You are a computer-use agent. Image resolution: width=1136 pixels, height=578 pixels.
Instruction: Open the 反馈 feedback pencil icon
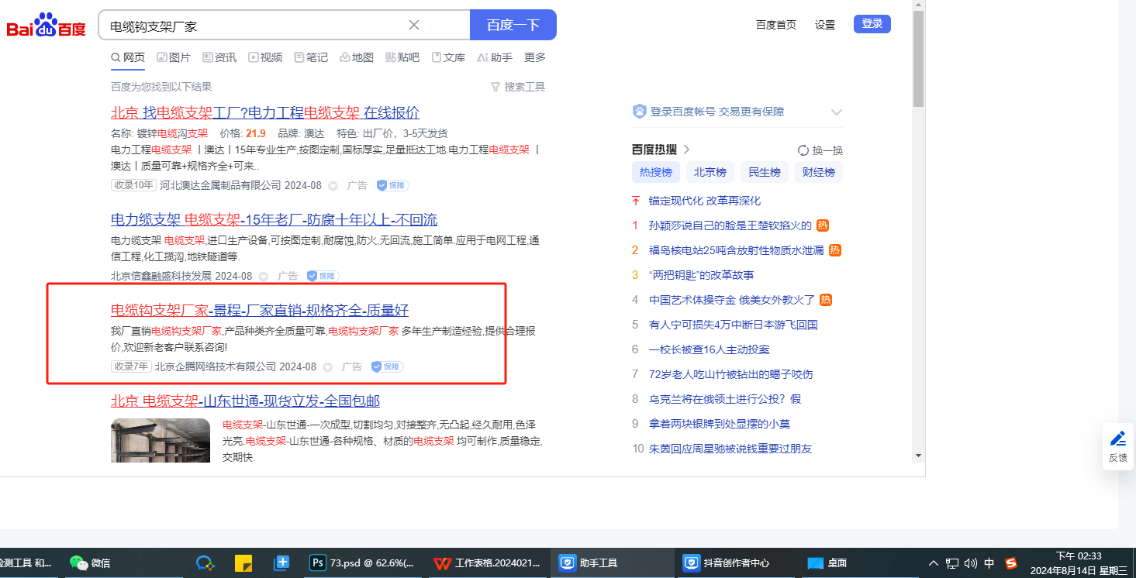1117,439
